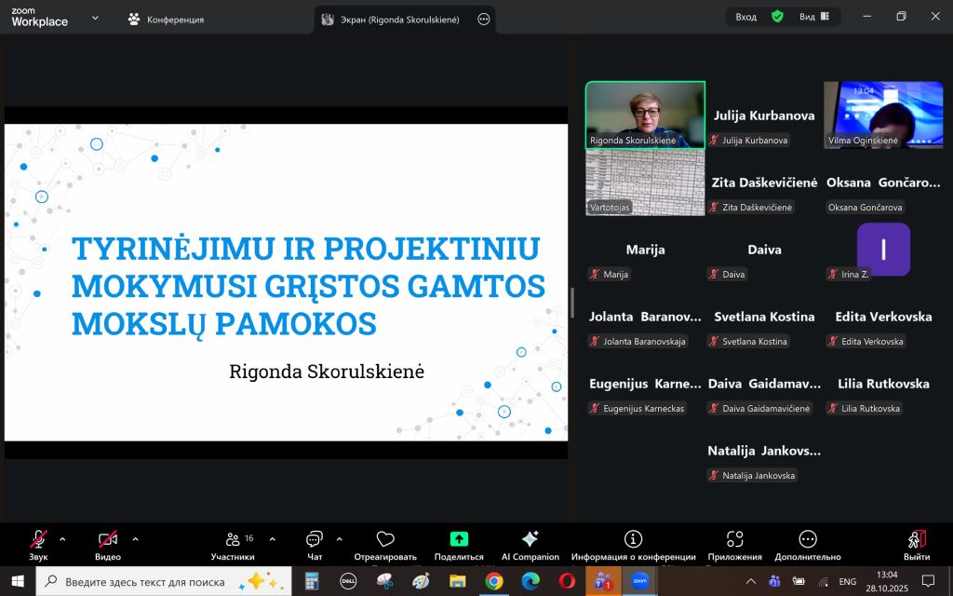Screen dimensions: 953x596
Task: Turn on camera with Видео button
Action: point(108,539)
